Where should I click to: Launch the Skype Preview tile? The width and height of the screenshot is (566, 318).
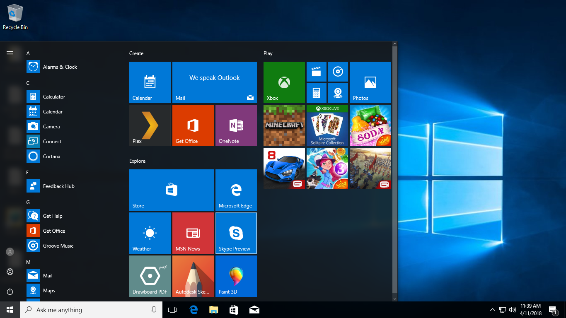(236, 233)
